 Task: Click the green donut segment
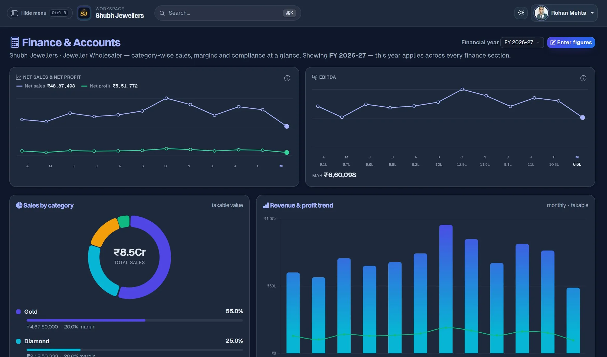pos(124,221)
